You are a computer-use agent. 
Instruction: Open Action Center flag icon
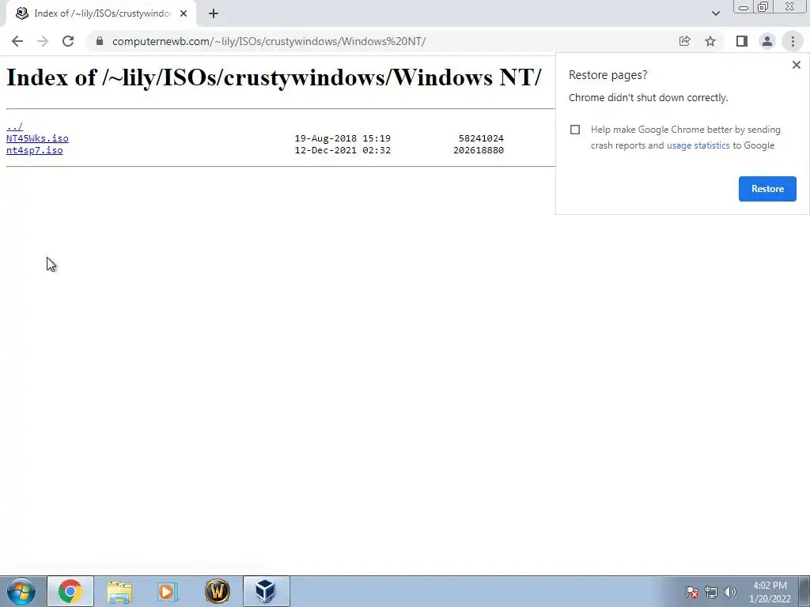click(x=691, y=592)
